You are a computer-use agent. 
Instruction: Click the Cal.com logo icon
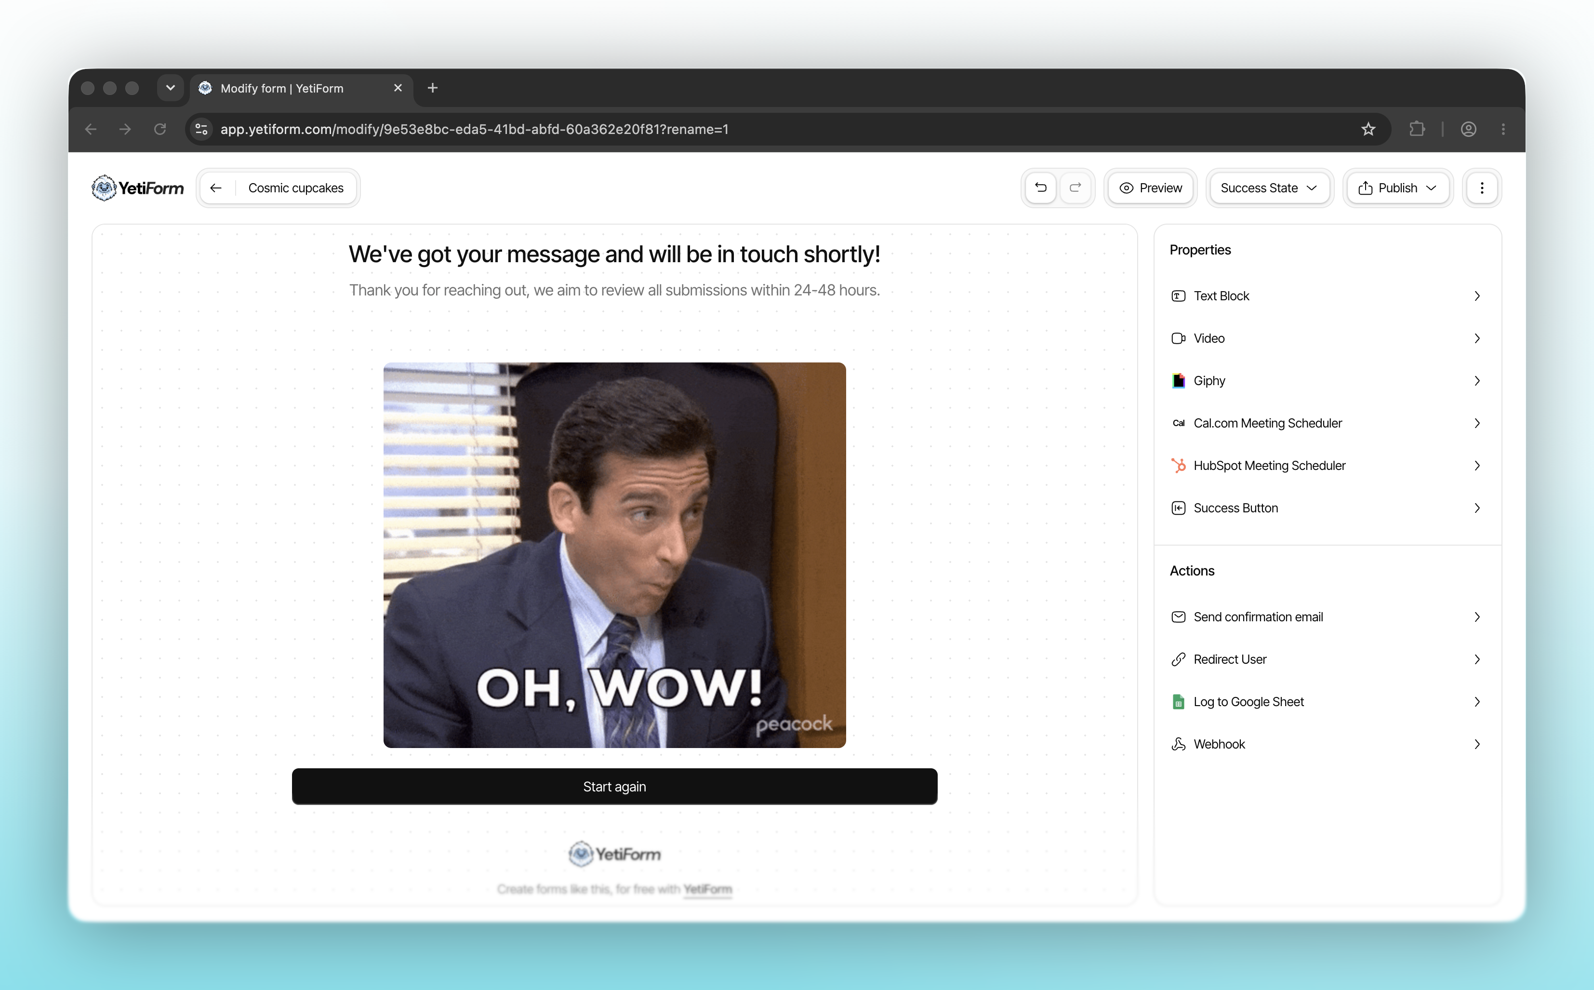point(1178,423)
